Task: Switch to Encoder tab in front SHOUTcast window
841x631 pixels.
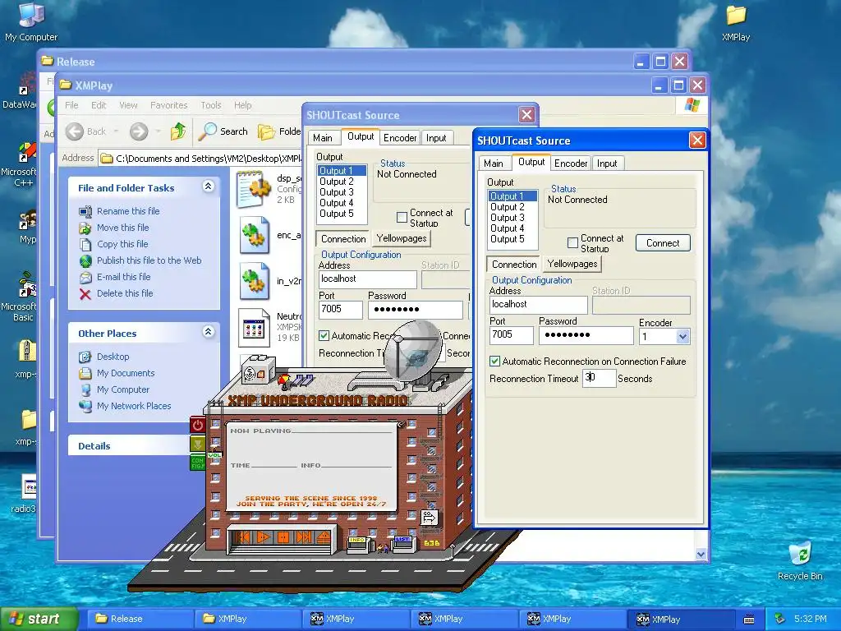Action: [571, 164]
